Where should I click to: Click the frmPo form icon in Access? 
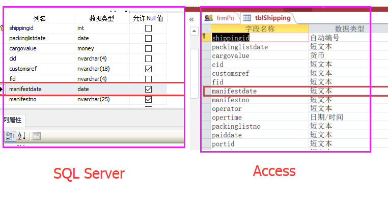pyautogui.click(x=209, y=18)
